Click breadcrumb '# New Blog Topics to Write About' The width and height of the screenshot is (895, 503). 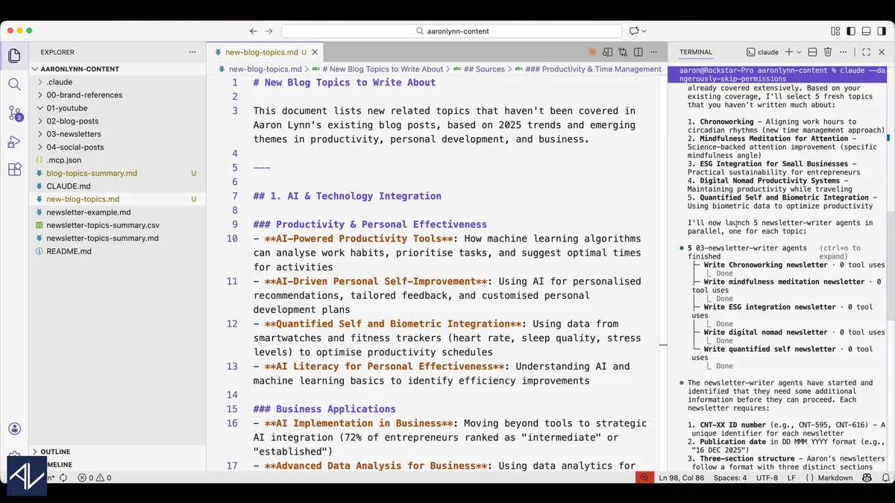(x=383, y=69)
